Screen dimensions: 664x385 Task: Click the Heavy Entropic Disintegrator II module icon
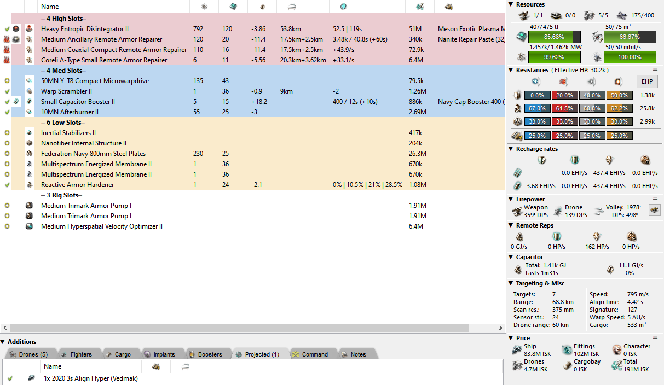click(30, 29)
